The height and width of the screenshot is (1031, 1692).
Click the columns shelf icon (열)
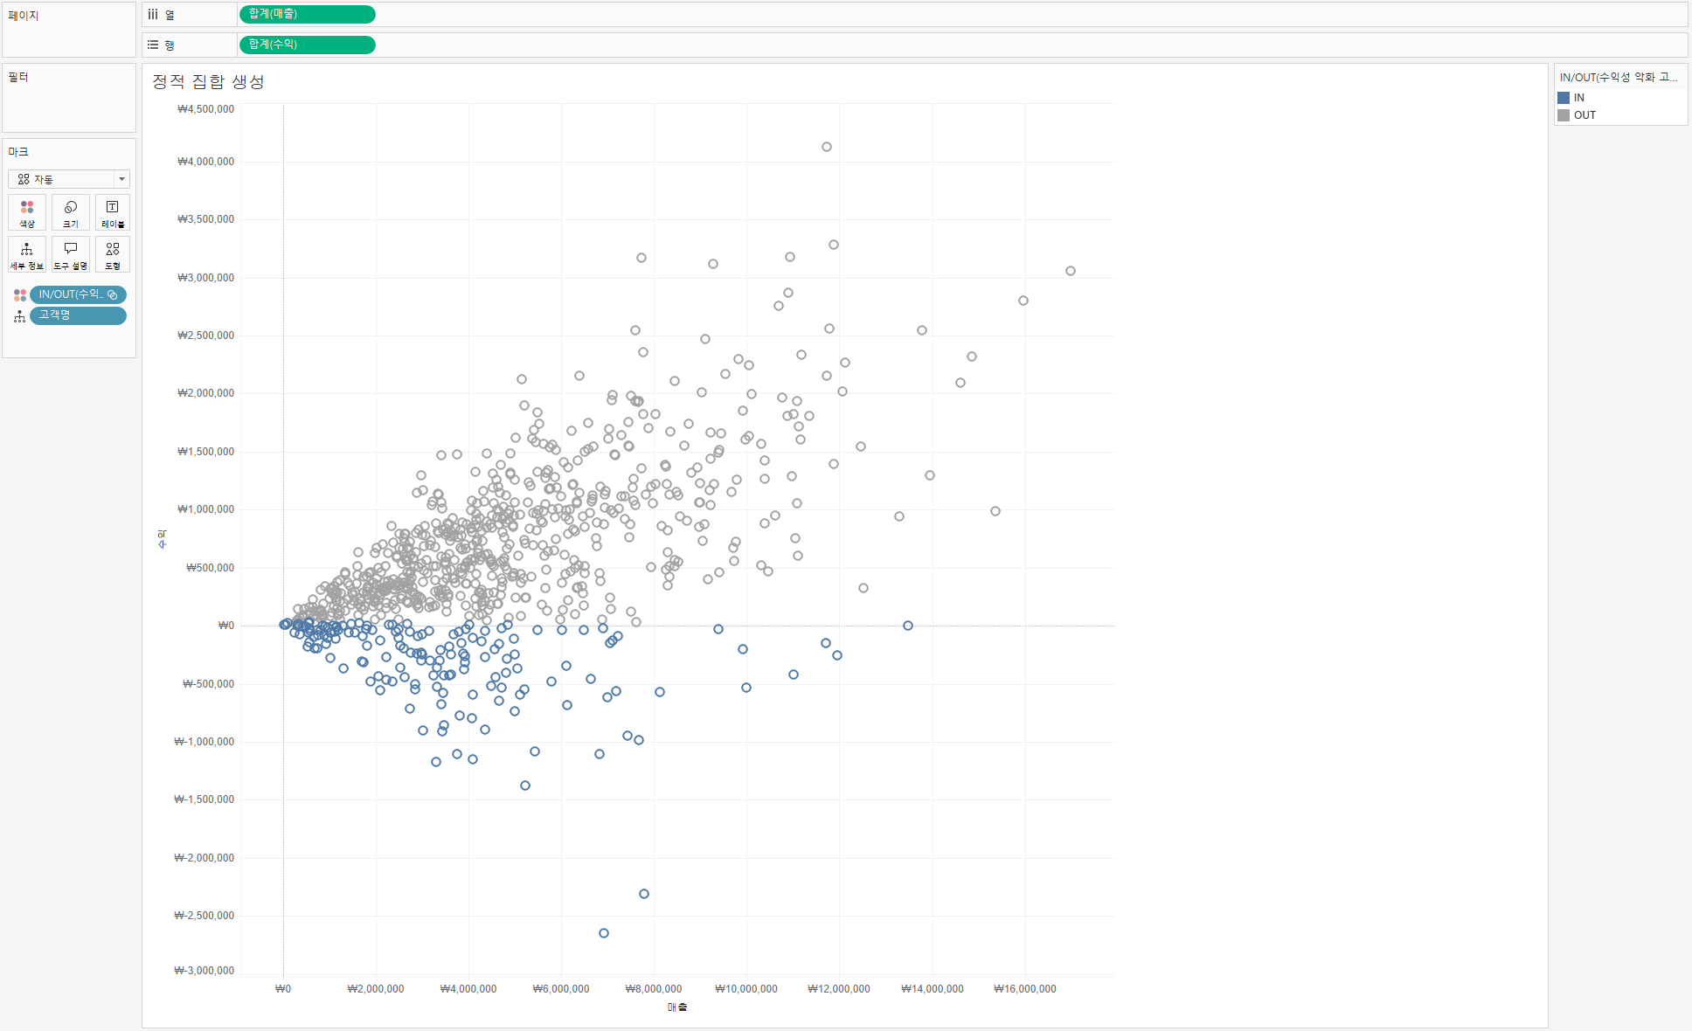pyautogui.click(x=154, y=15)
